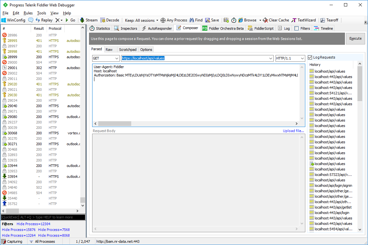Toggle Capturing in the status bar
The image size is (368, 245).
(12, 241)
